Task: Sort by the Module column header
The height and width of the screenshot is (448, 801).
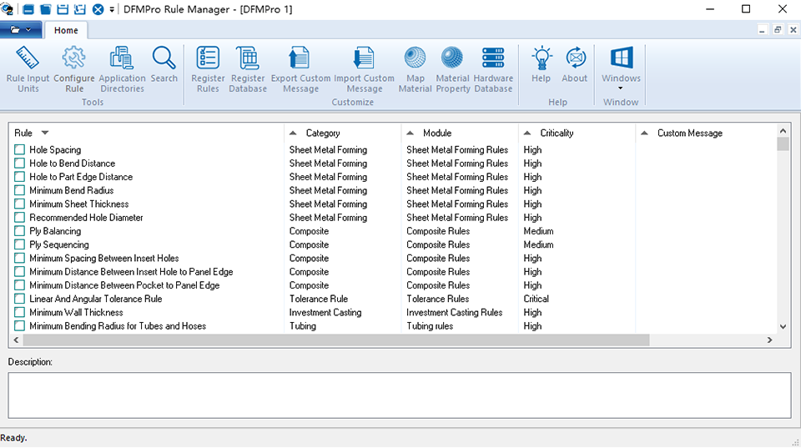Action: (460, 133)
